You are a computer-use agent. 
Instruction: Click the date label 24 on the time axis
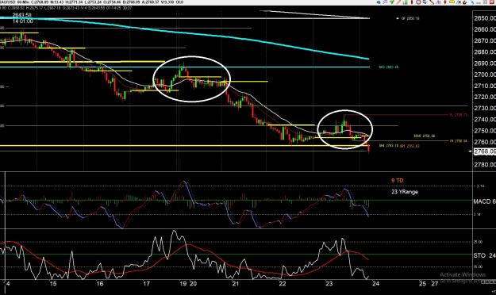(x=375, y=284)
